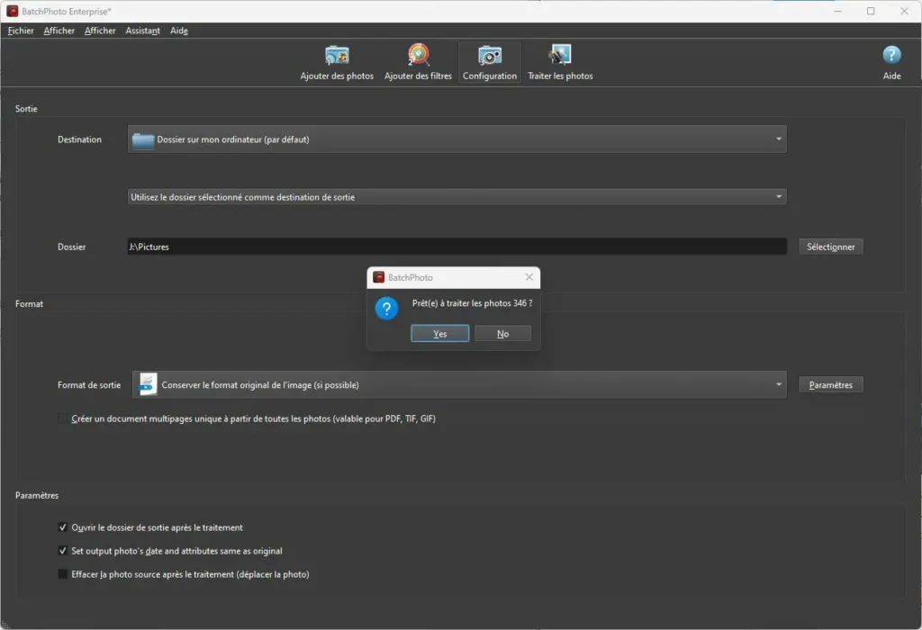Click the document icon in Format de sortie

coord(148,384)
